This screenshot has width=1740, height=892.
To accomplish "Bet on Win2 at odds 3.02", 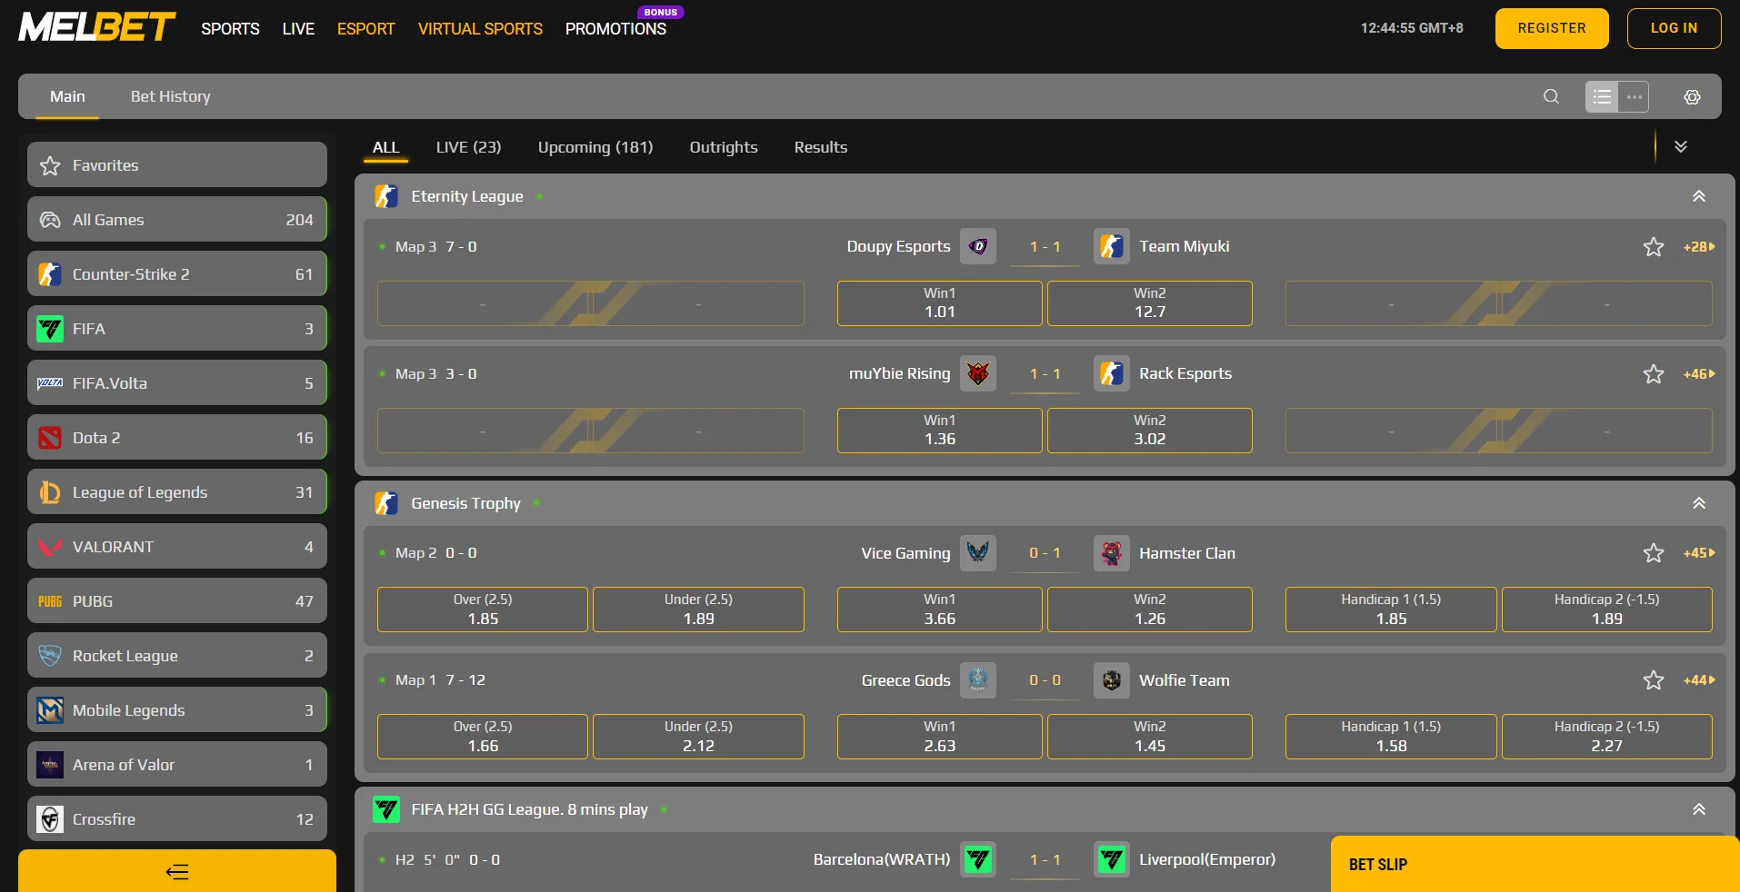I will pos(1149,431).
